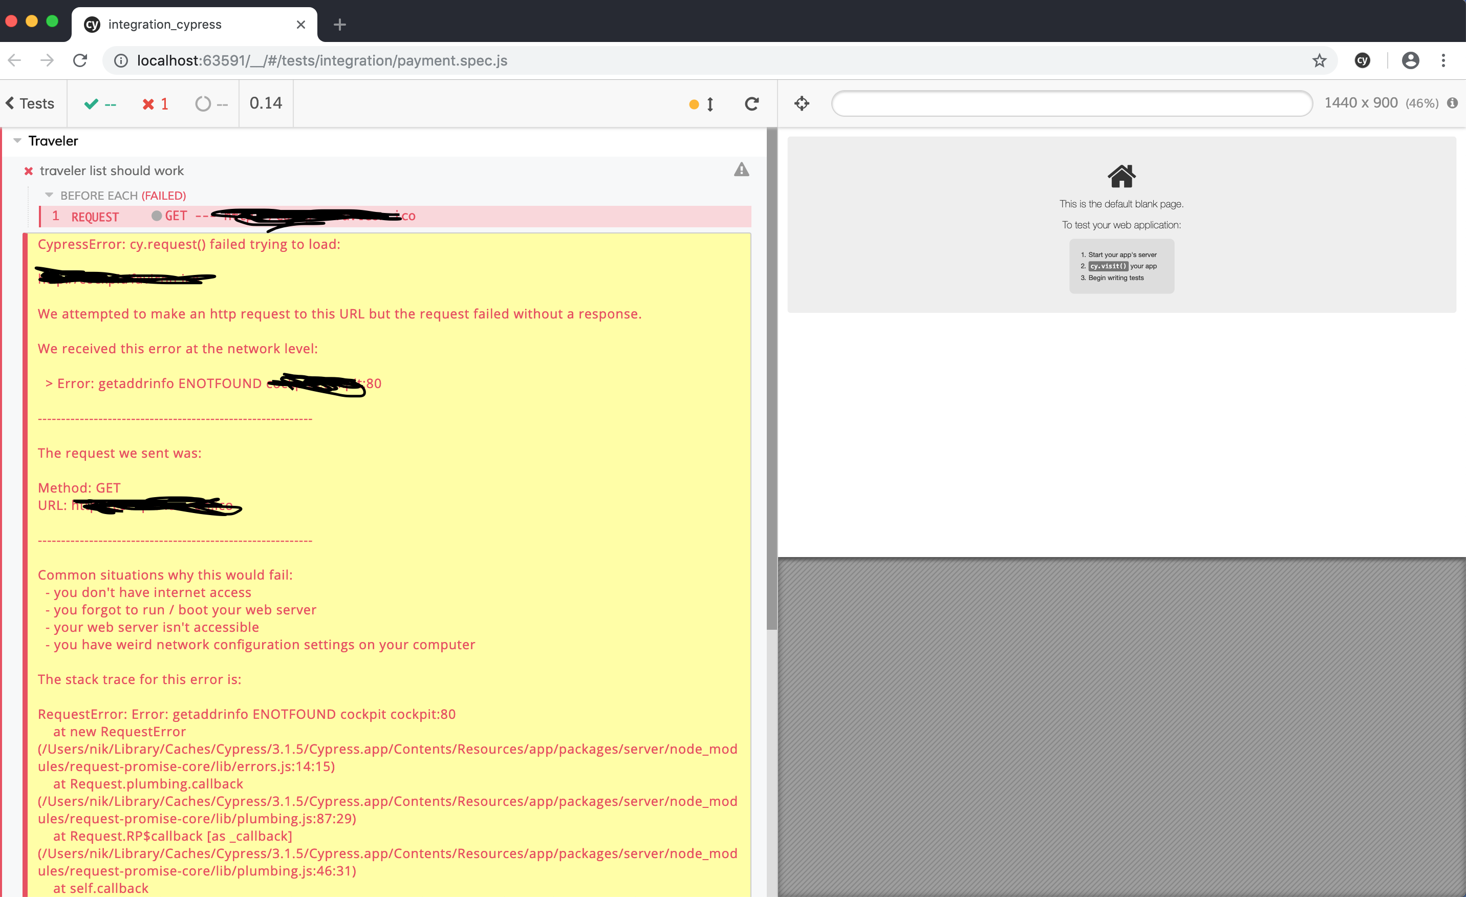
Task: Bookmark this page with the star
Action: tap(1319, 61)
